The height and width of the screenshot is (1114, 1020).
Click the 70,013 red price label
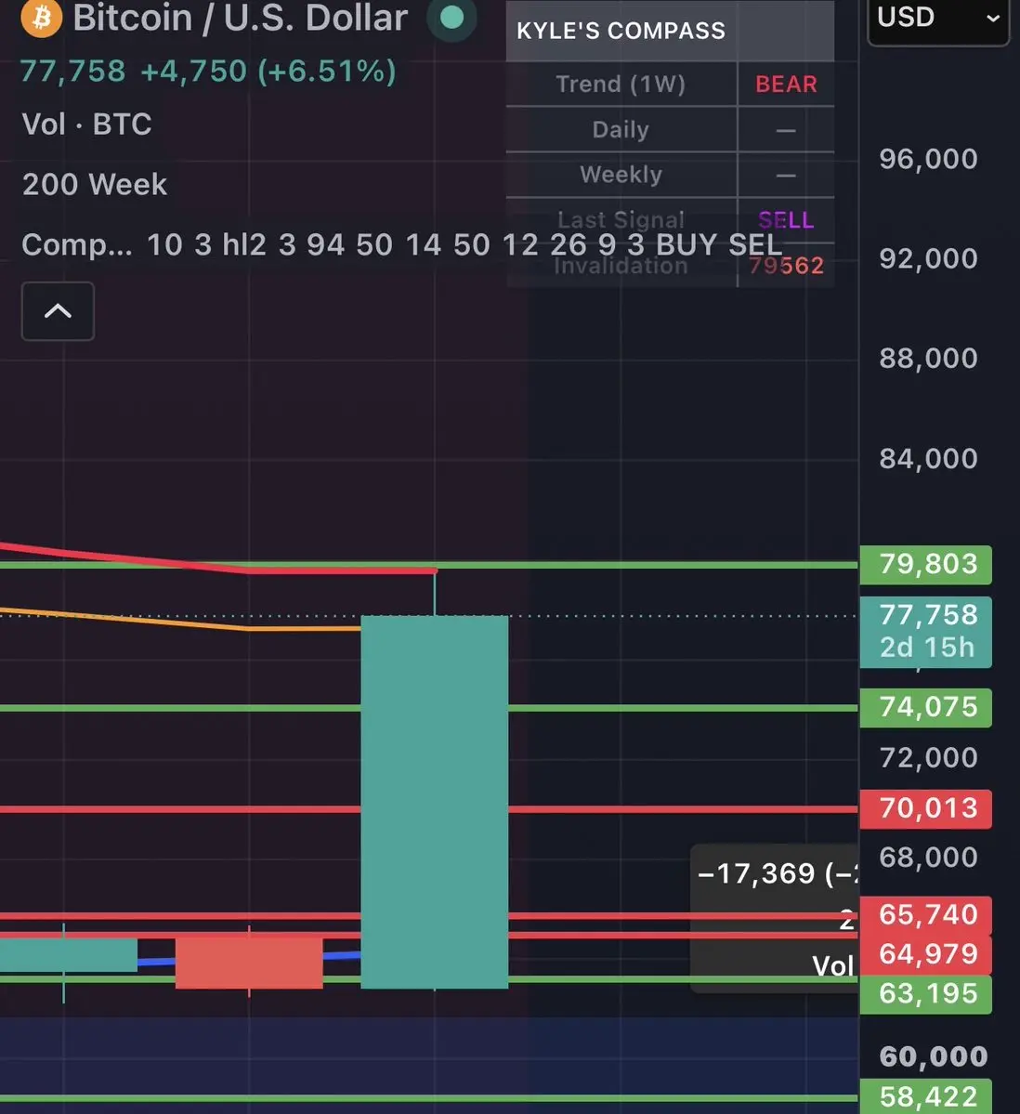(925, 808)
